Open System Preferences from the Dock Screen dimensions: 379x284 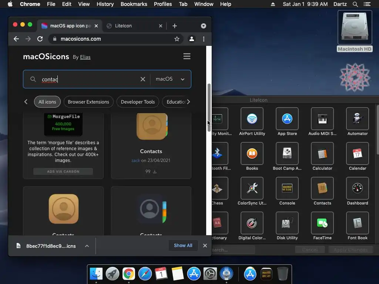210,274
